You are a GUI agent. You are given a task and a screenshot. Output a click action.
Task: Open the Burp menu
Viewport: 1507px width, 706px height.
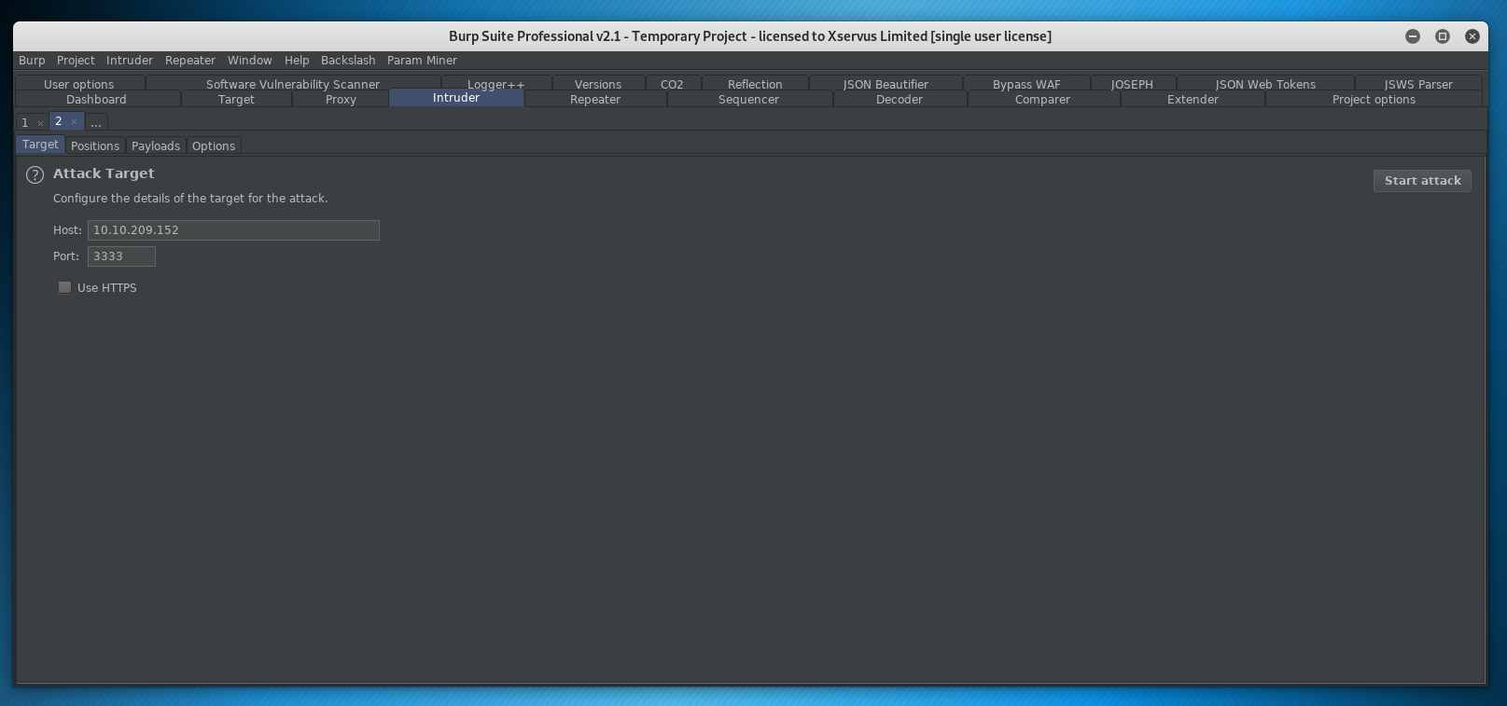point(32,61)
